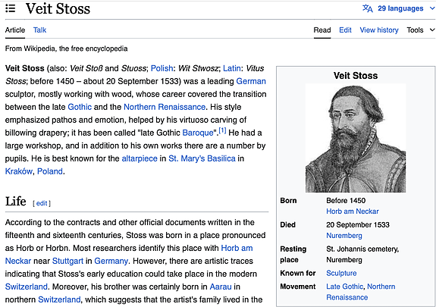Open the Edit tab
This screenshot has width=436, height=307.
[345, 30]
